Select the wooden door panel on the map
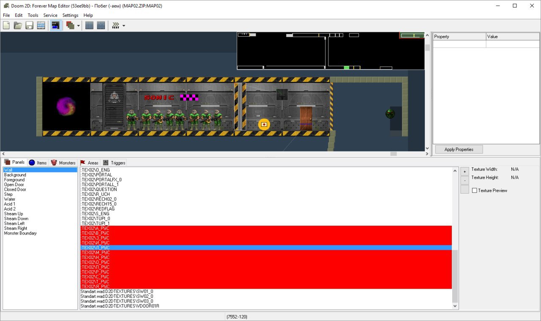The width and height of the screenshot is (541, 321). click(306, 118)
